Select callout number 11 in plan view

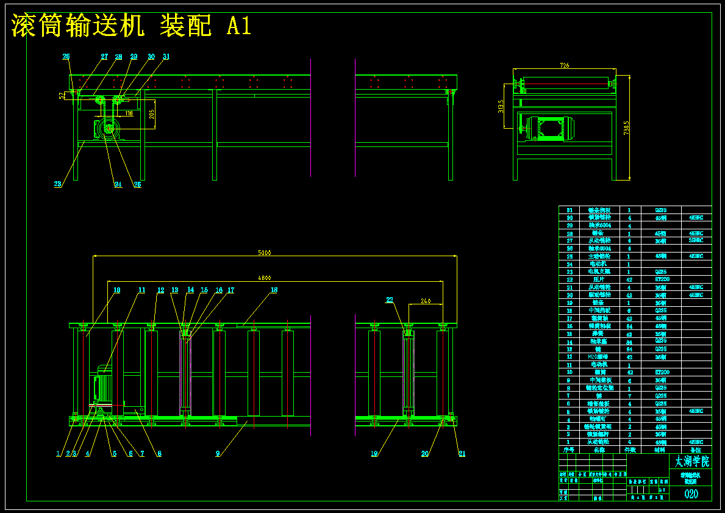[x=141, y=290]
